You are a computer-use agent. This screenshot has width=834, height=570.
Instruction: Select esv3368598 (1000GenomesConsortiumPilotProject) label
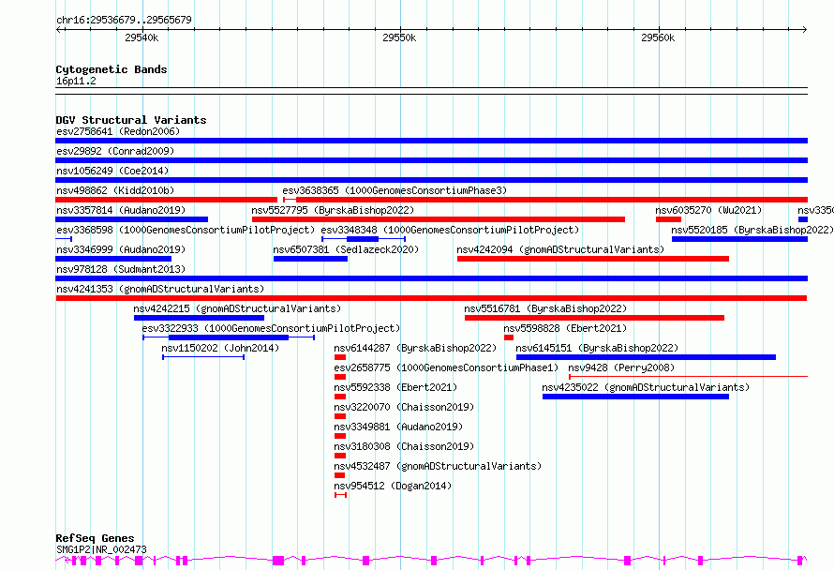coord(186,230)
